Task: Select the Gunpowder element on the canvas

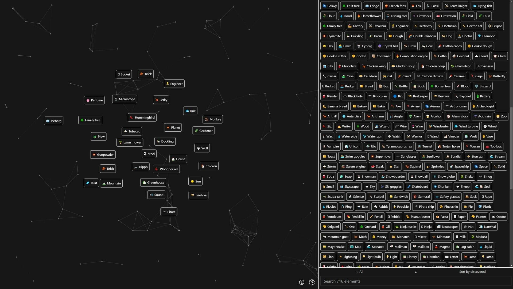Action: point(103,155)
